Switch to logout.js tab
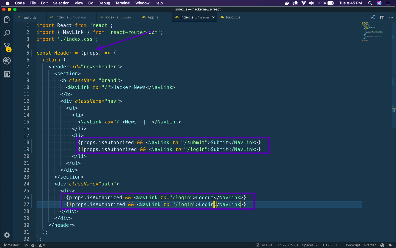Screen dimensions: 396x248 coord(233,17)
